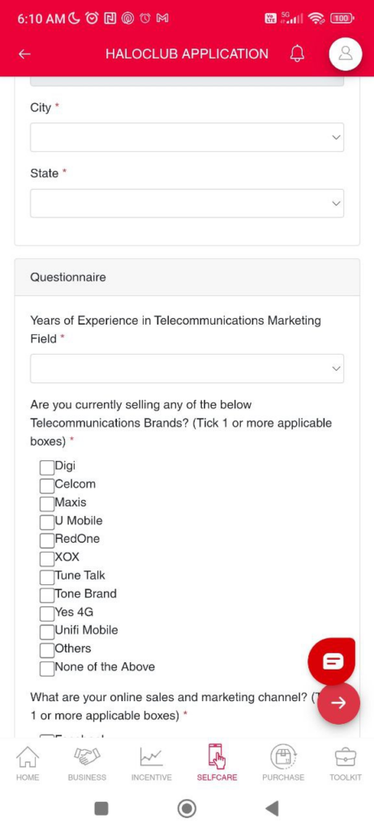Open the Years of Experience dropdown

click(187, 368)
